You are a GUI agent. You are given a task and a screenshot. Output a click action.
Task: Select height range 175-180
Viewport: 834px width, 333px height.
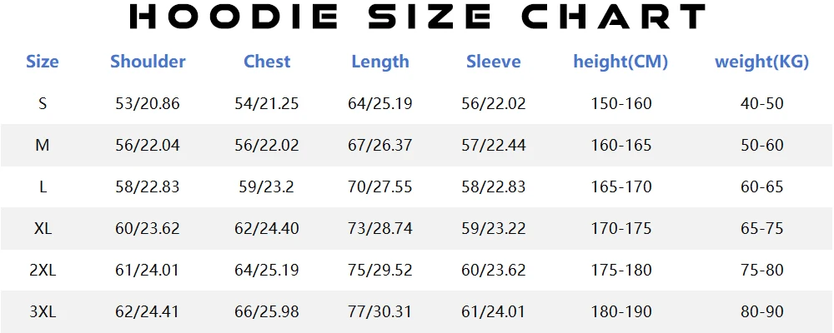pyautogui.click(x=621, y=271)
